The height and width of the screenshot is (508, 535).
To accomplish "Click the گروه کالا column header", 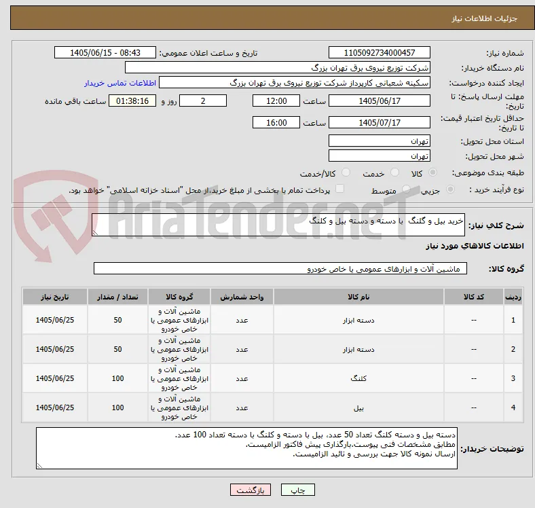I will pos(179,297).
